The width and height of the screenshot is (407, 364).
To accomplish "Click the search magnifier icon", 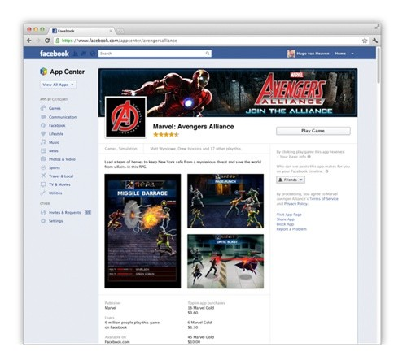I will (x=208, y=54).
